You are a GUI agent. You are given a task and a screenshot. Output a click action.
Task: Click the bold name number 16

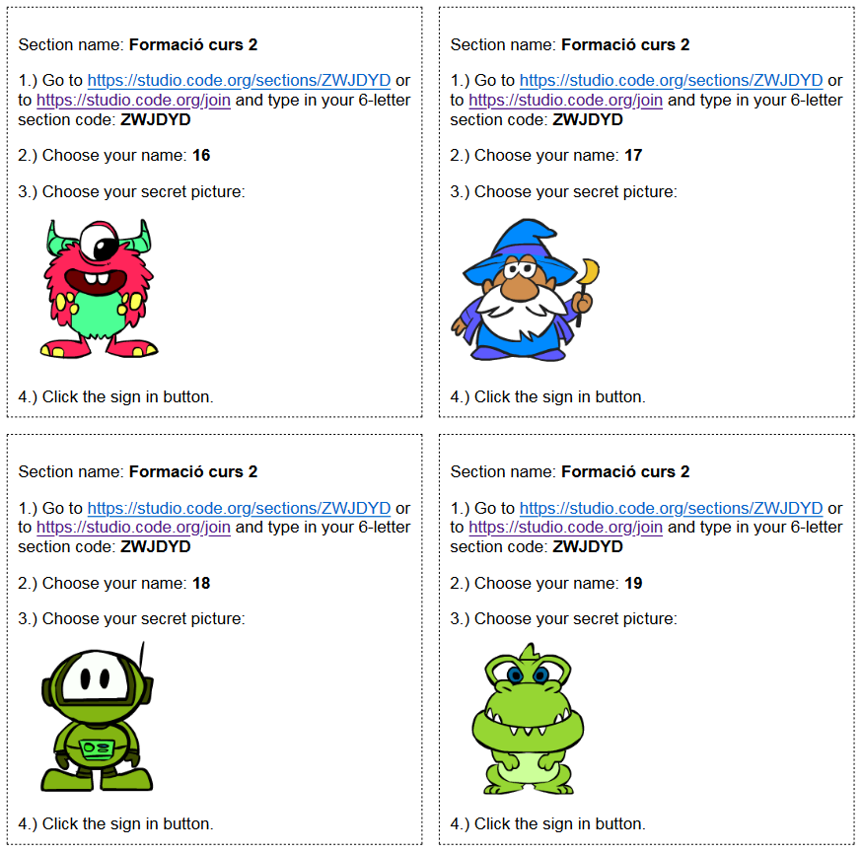[201, 156]
